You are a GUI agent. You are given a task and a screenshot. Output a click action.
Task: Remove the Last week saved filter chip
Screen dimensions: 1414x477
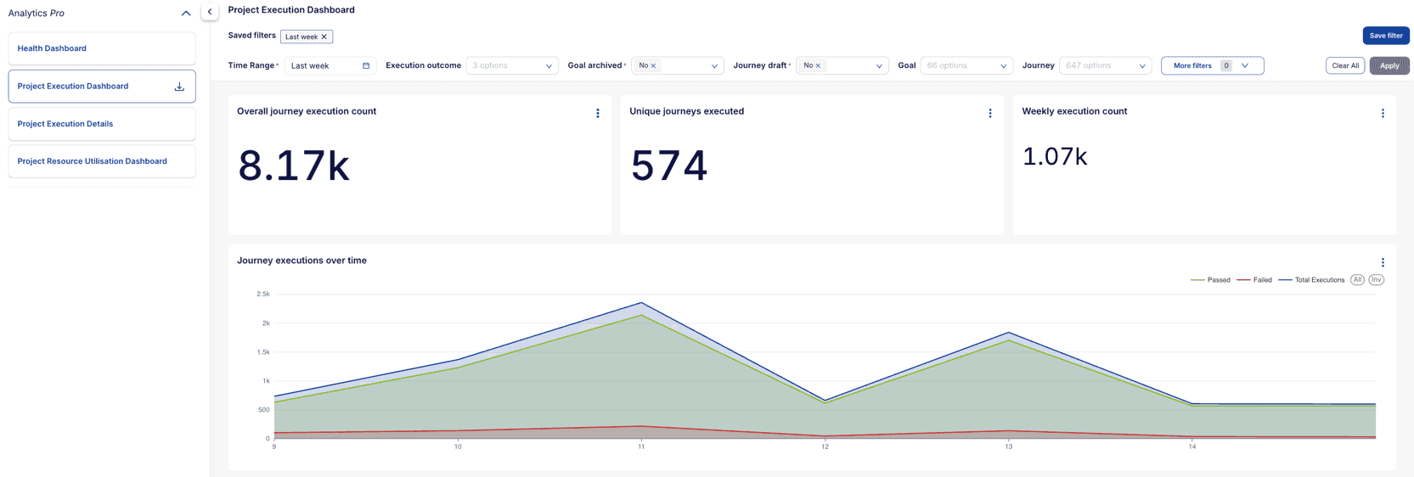click(x=324, y=36)
